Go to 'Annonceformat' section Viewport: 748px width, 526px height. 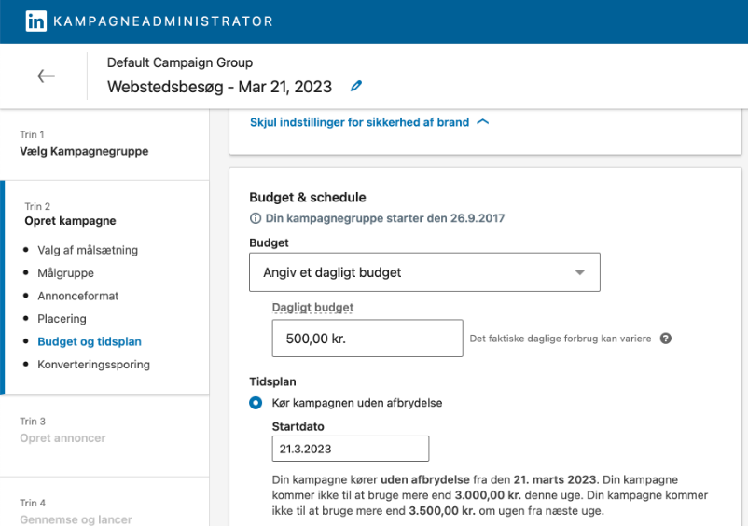coord(78,296)
